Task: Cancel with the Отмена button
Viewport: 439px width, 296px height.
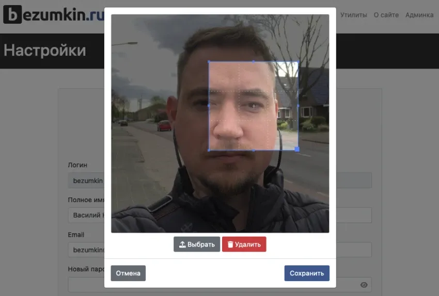Action: [x=128, y=273]
